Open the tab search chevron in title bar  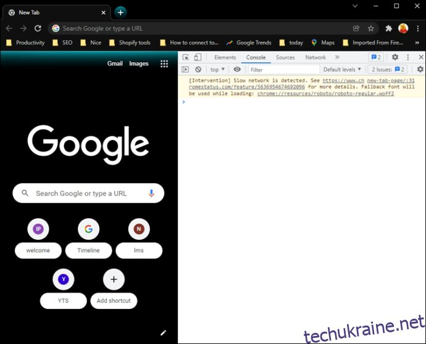tap(355, 6)
